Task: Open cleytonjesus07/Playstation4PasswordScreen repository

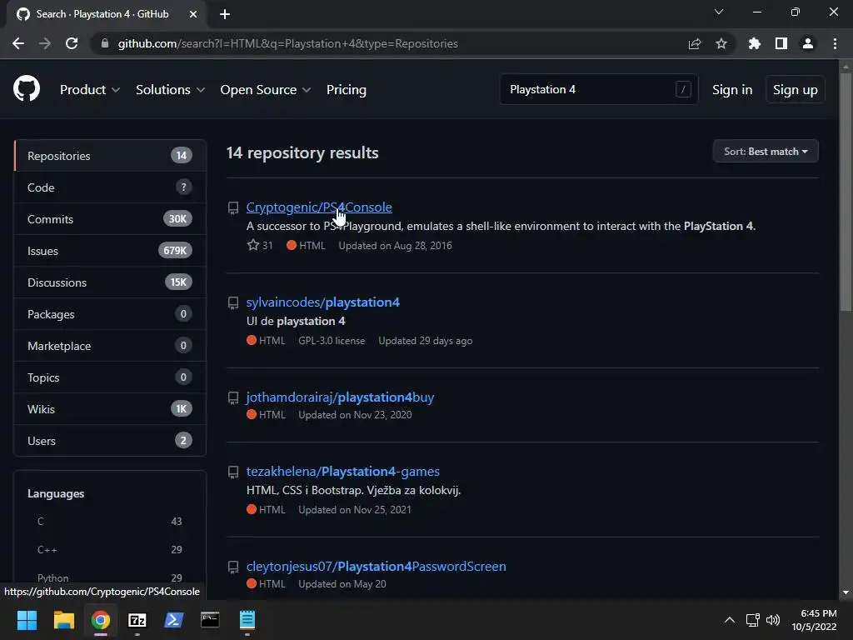Action: point(376,566)
